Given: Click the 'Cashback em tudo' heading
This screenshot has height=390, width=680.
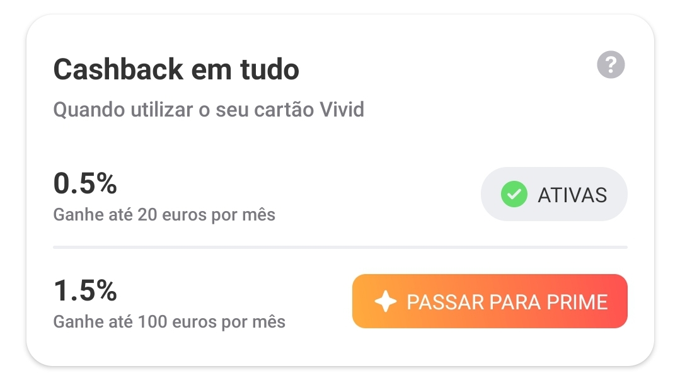Looking at the screenshot, I should [x=176, y=69].
